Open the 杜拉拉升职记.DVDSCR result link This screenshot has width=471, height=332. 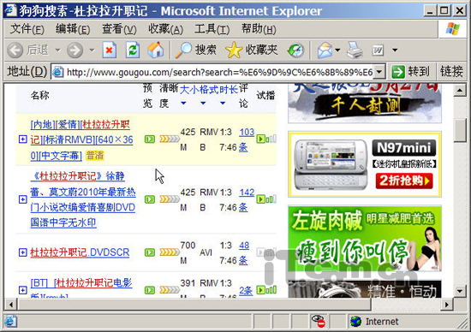(80, 252)
